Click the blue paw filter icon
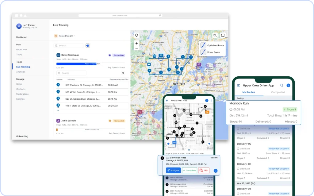314x196 pixels. pos(88,46)
